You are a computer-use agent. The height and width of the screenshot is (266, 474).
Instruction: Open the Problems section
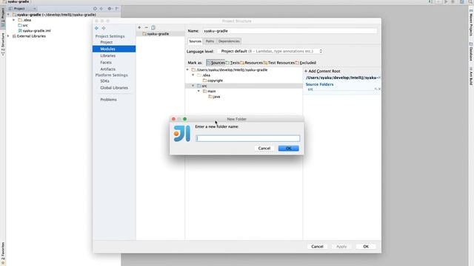pyautogui.click(x=108, y=100)
